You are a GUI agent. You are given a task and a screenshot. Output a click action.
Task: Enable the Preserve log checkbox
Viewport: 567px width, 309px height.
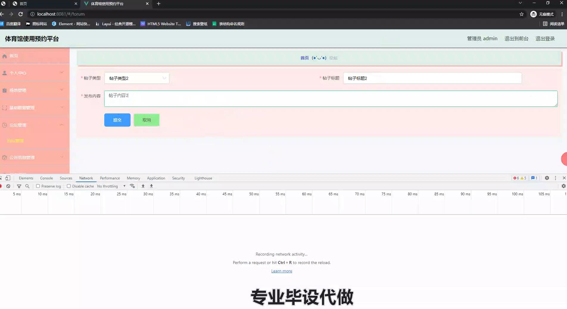[38, 186]
